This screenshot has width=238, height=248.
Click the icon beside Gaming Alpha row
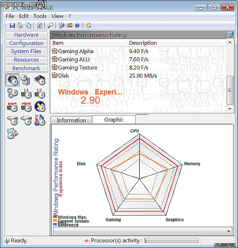(55, 51)
